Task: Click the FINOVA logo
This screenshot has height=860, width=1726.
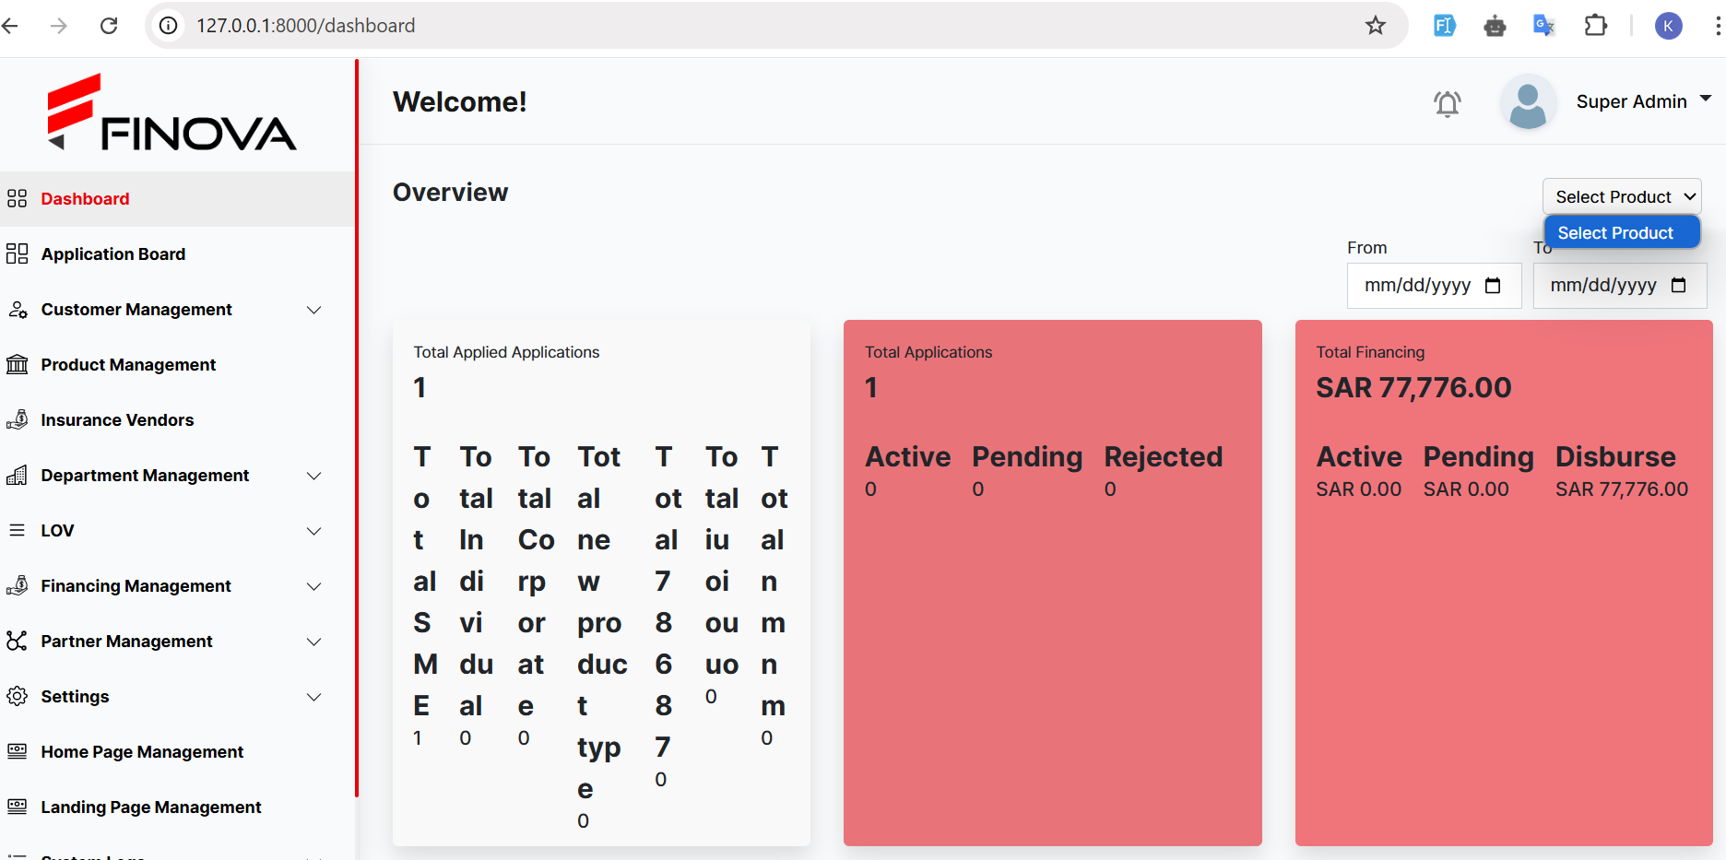Action: (171, 112)
